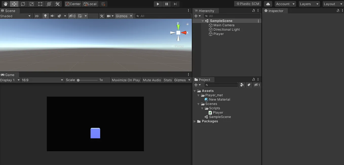Image resolution: width=344 pixels, height=165 pixels.
Task: Select the Hand tool
Action: (x=5, y=4)
